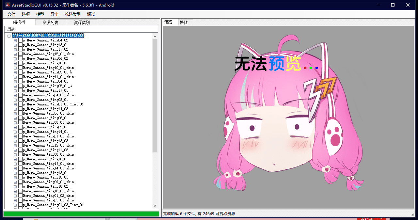Select the Hero_Gunman_Wing16_01_skin tree row

[x=49, y=191]
